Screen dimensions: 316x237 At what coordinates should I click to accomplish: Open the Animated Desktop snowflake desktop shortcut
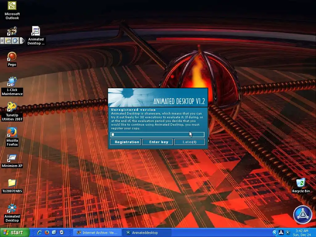(x=12, y=213)
